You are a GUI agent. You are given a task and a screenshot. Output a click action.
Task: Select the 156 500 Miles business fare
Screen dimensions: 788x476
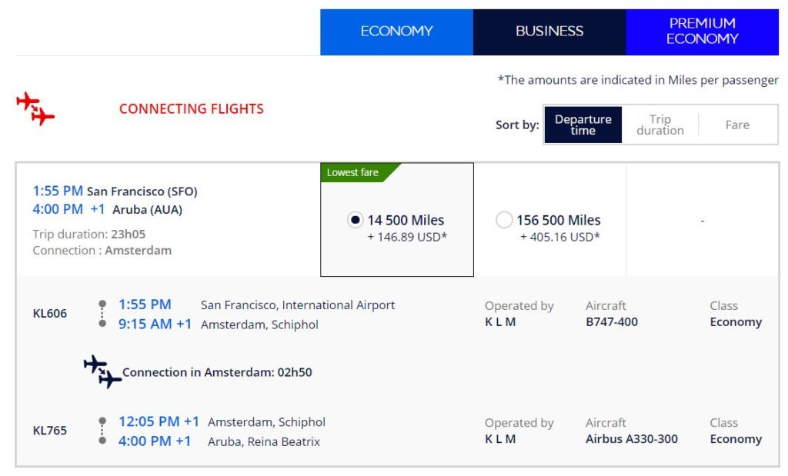(x=504, y=220)
